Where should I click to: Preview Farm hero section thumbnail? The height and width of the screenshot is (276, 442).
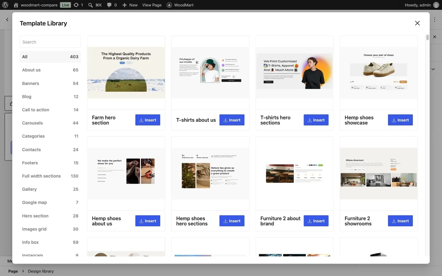tap(126, 73)
